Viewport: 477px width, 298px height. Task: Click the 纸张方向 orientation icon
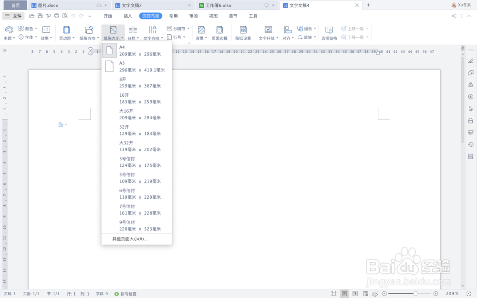(x=89, y=30)
